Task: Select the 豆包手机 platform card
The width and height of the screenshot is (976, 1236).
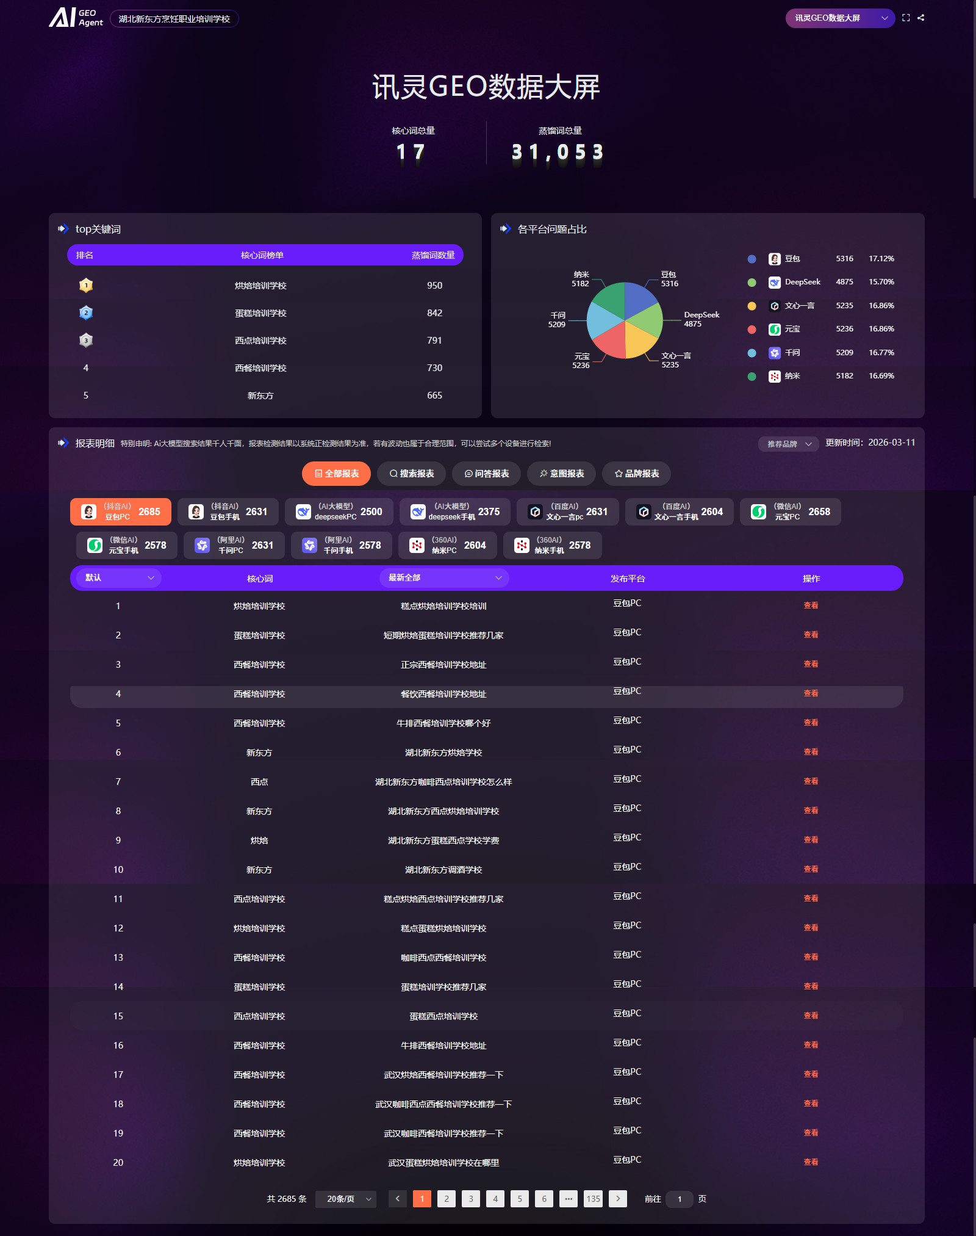Action: (x=228, y=511)
